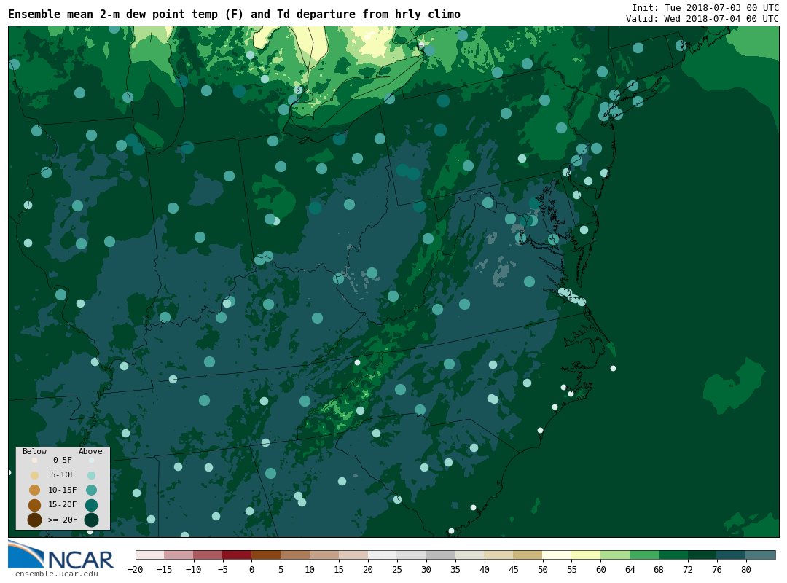
Task: Pick the dark teal swatch between 76 and 80
Action: click(732, 555)
